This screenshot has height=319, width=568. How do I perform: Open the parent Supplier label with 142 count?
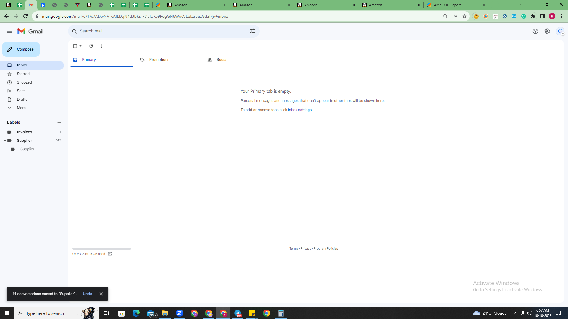click(x=32, y=141)
